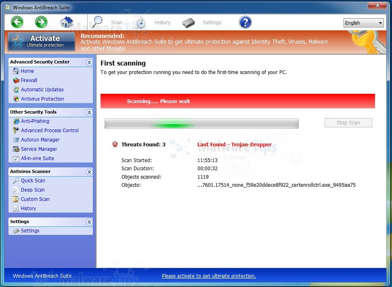Click the clock History icon in toolbar

click(x=140, y=23)
